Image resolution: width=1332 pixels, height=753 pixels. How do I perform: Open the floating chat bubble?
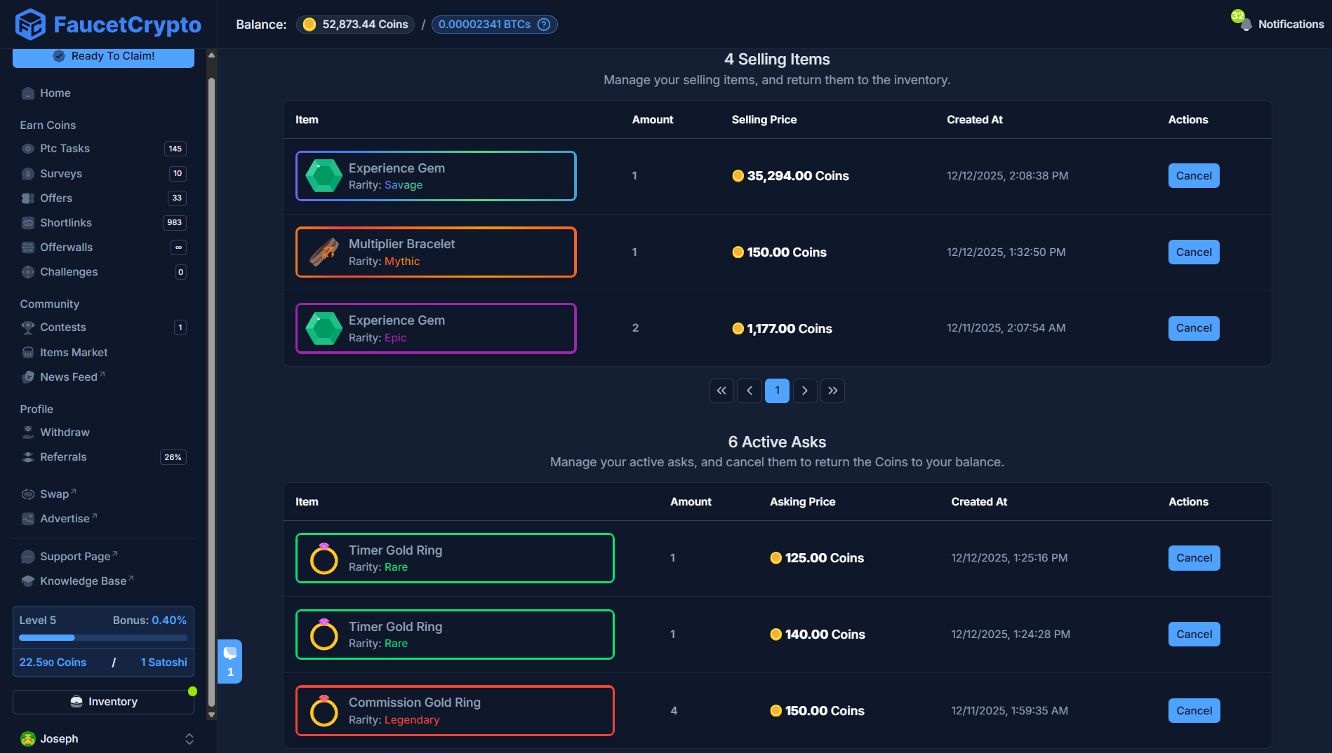[x=229, y=660]
